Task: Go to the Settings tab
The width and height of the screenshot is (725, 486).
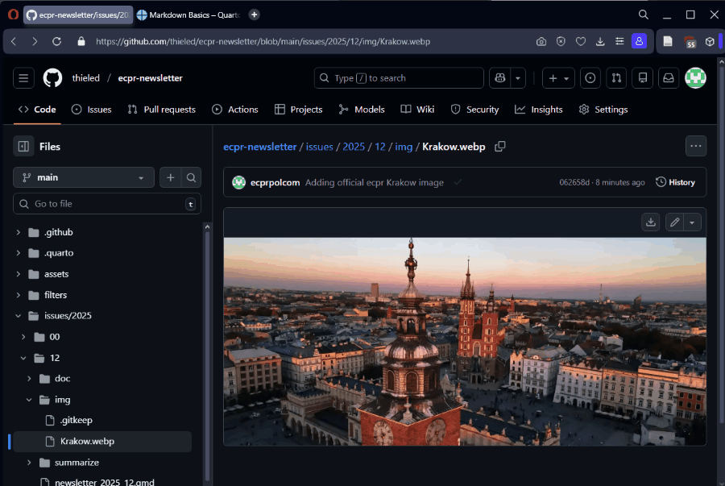Action: pyautogui.click(x=603, y=110)
